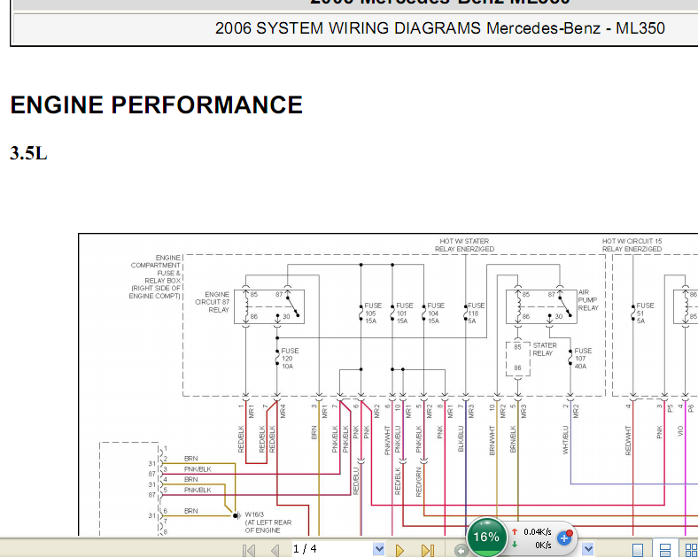
Task: Click the RED/WHT wire label
Action: point(628,440)
